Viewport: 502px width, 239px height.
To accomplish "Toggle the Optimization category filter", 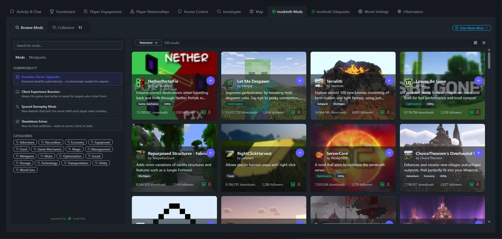I will pos(70,156).
